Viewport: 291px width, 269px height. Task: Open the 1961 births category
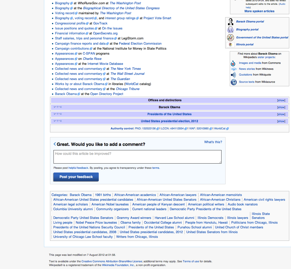tap(103, 195)
